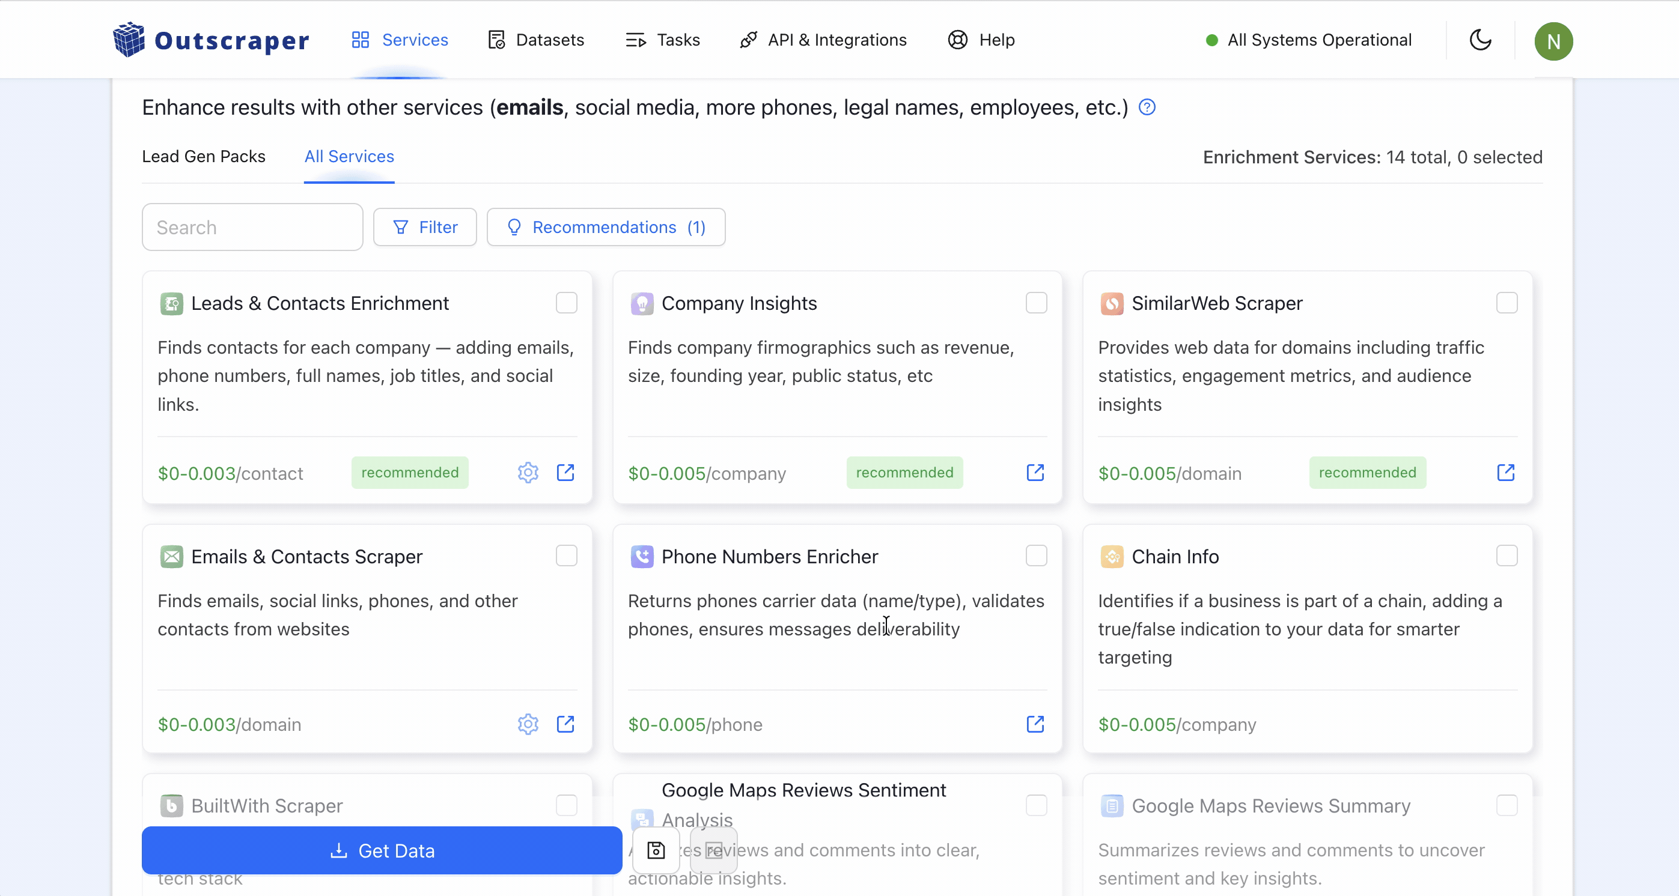The image size is (1679, 896).
Task: Open the Tasks menu
Action: [x=662, y=40]
